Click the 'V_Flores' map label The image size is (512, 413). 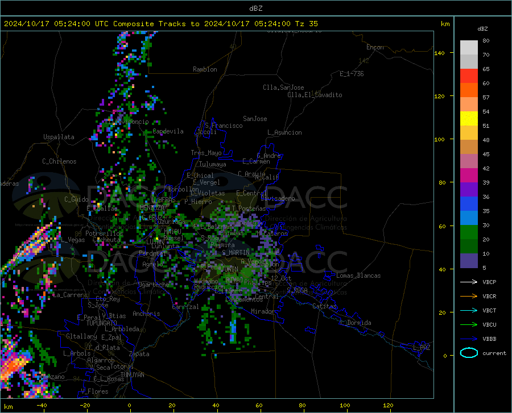94,391
